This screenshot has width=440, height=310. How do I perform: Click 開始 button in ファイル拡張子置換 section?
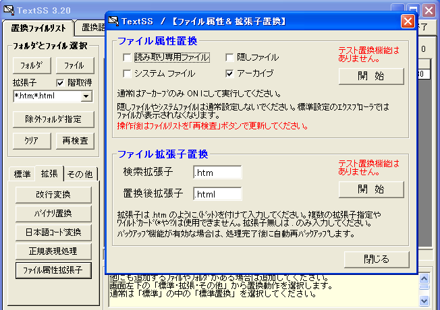371,189
